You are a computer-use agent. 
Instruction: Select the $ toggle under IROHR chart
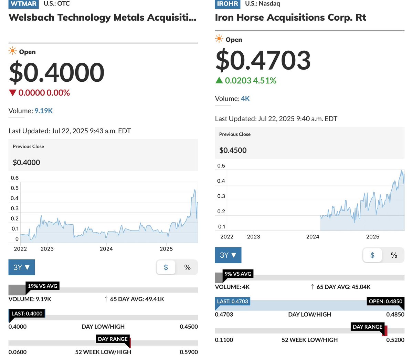pos(372,255)
